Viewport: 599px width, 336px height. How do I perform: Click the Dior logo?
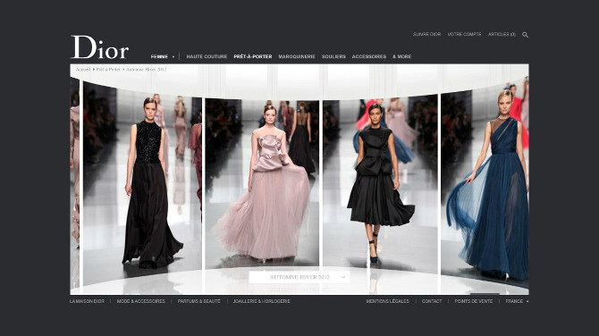point(100,47)
